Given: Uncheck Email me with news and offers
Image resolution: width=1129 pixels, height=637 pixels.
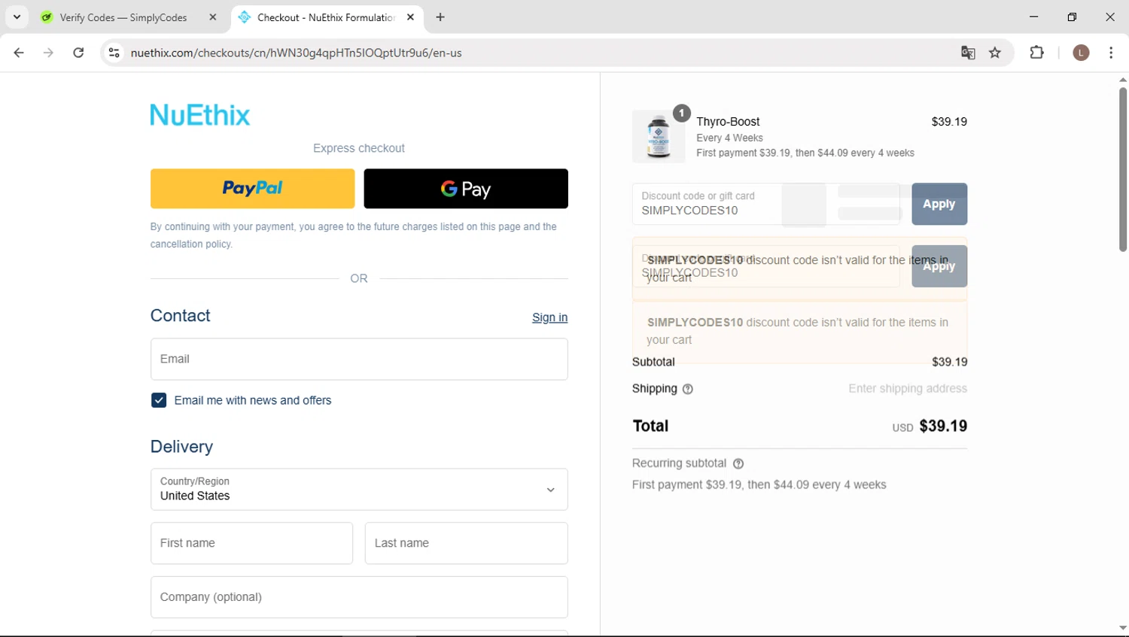Looking at the screenshot, I should pos(159,400).
